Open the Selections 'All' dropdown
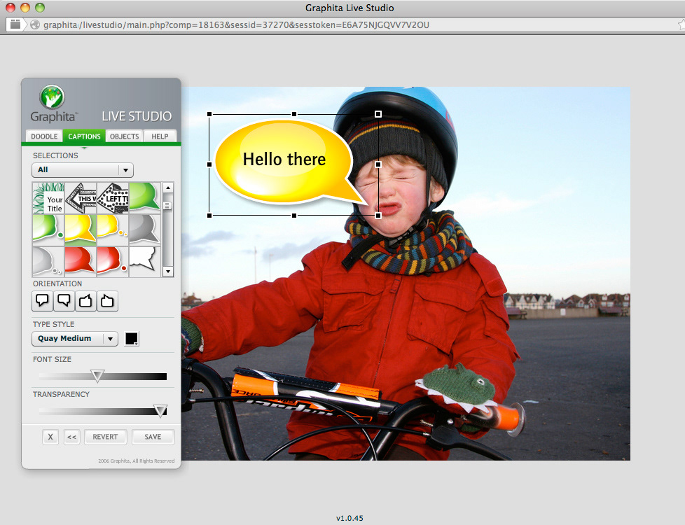The width and height of the screenshot is (685, 525). coord(83,170)
